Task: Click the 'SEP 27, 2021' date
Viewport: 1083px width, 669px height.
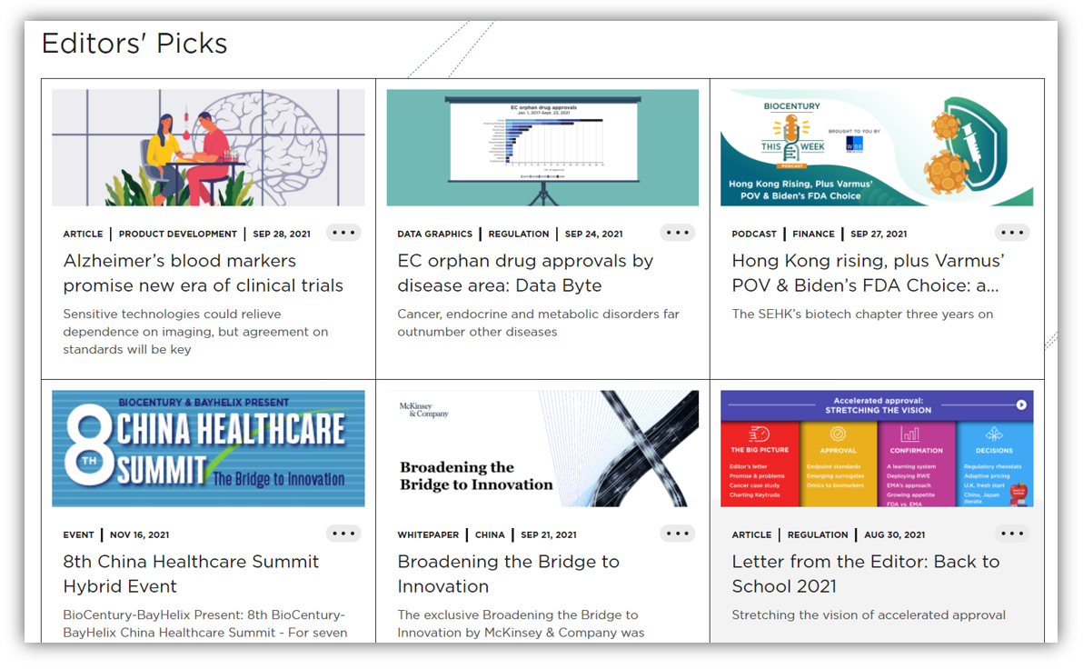Action: point(879,234)
